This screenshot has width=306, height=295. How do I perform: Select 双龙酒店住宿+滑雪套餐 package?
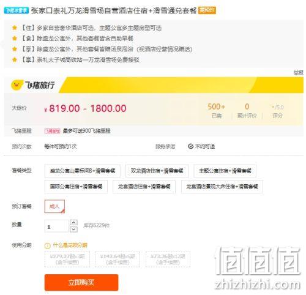(157, 171)
